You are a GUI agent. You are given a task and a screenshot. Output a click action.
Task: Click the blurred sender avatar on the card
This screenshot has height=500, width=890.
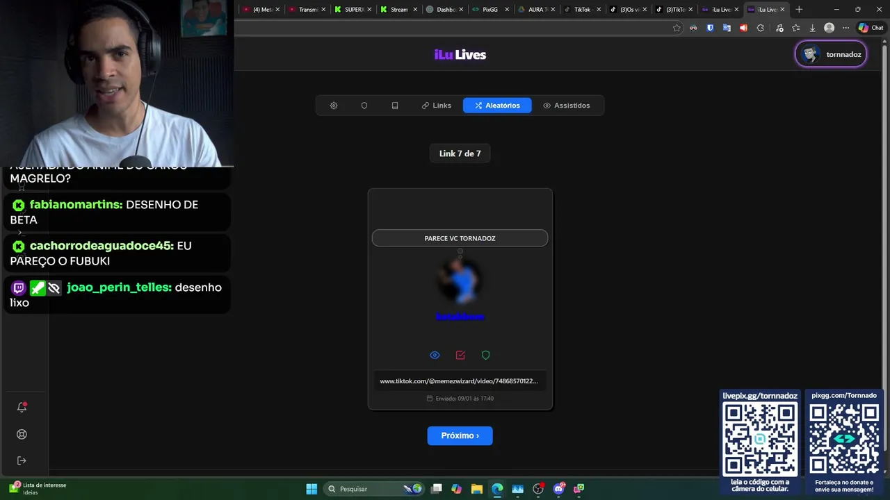(460, 279)
